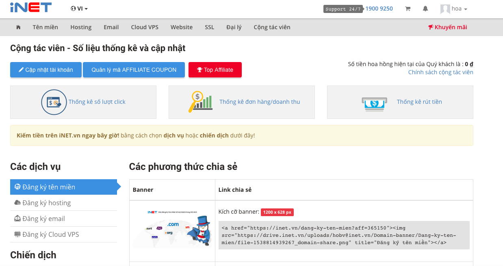Viewport: 503px width, 266px height.
Task: Select the home icon in navigation bar
Action: 18,27
